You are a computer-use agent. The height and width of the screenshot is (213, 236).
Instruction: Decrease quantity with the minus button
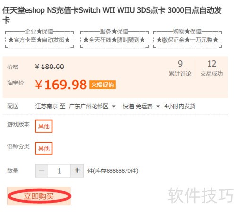tap(42, 170)
